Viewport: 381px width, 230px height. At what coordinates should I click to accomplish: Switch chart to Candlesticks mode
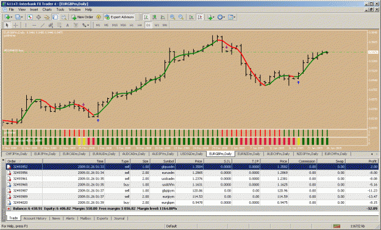154,17
